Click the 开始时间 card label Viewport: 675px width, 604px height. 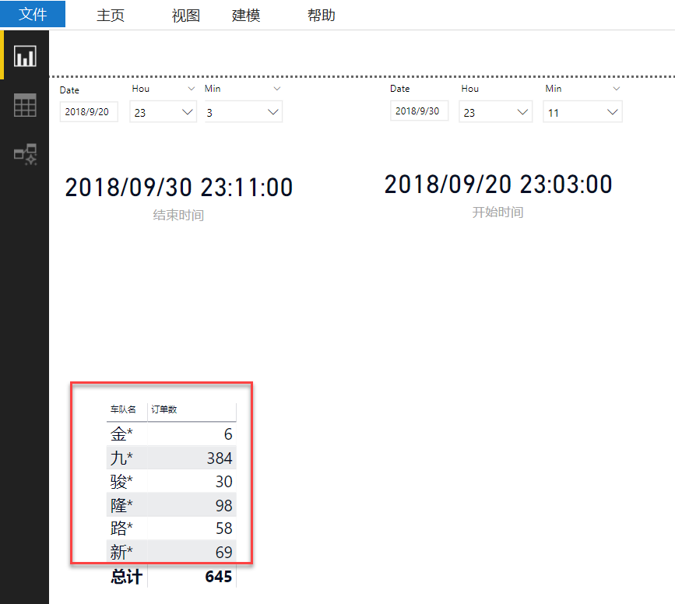pyautogui.click(x=497, y=212)
